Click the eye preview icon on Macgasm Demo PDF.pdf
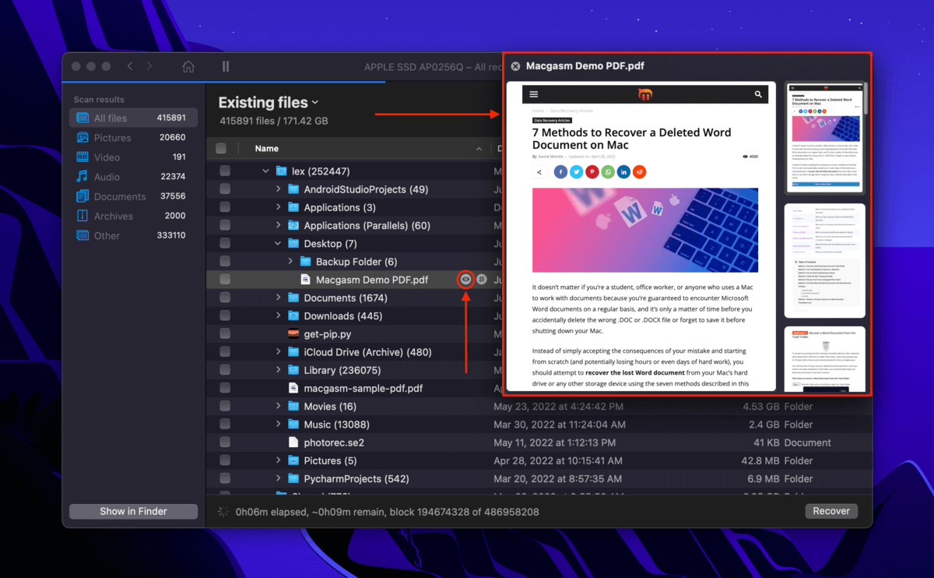934x578 pixels. (465, 280)
